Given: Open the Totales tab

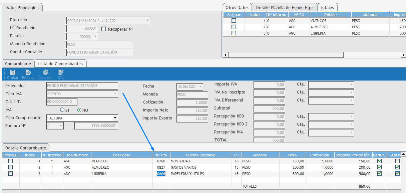Looking at the screenshot, I should pos(327,7).
